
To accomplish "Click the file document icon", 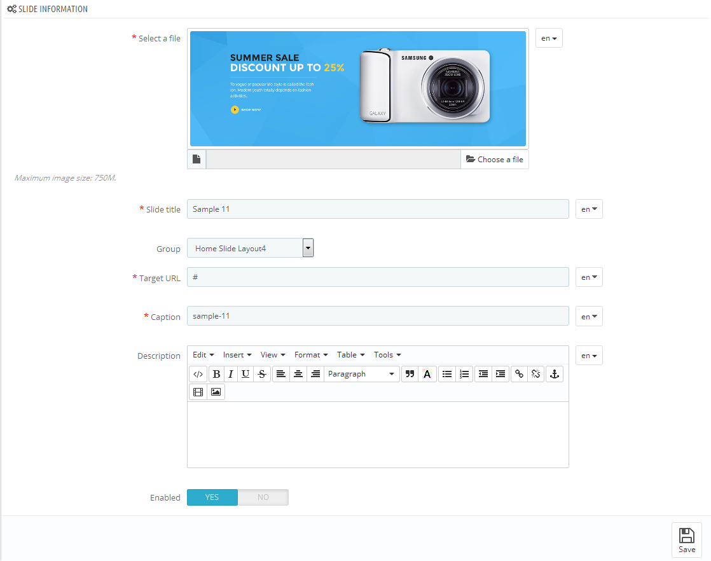I will (x=197, y=159).
